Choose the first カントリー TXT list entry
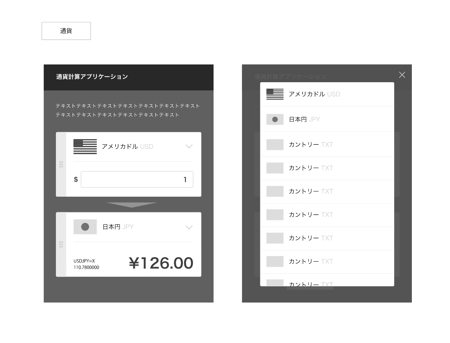 point(327,144)
